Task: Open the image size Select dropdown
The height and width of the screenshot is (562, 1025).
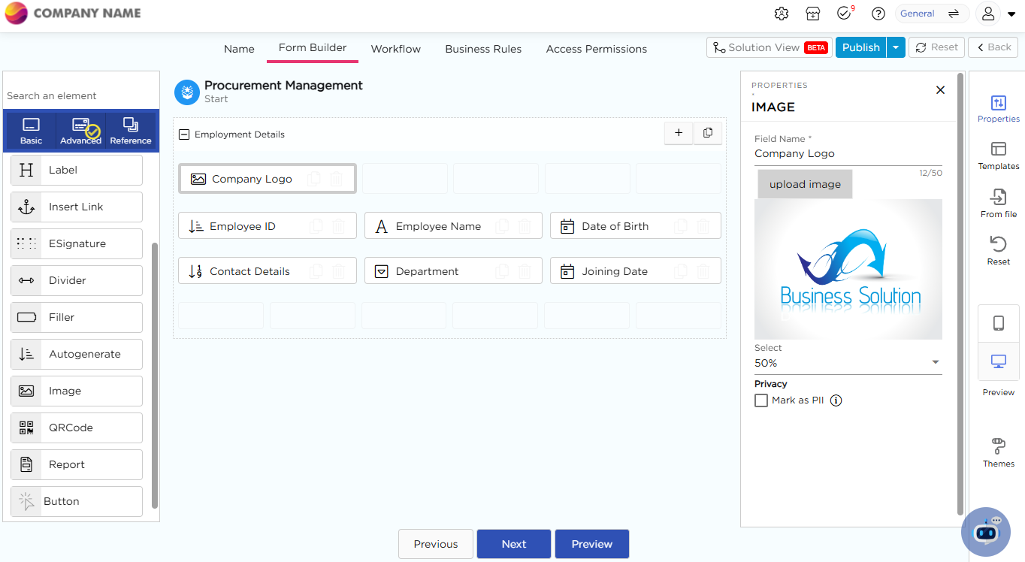Action: pyautogui.click(x=847, y=363)
